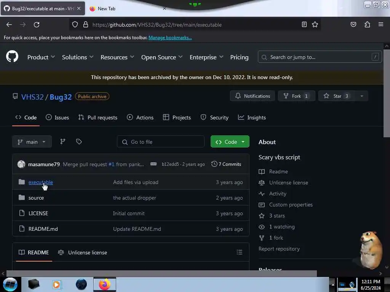The width and height of the screenshot is (390, 292).
Task: Bookmark this page with star icon
Action: (315, 24)
